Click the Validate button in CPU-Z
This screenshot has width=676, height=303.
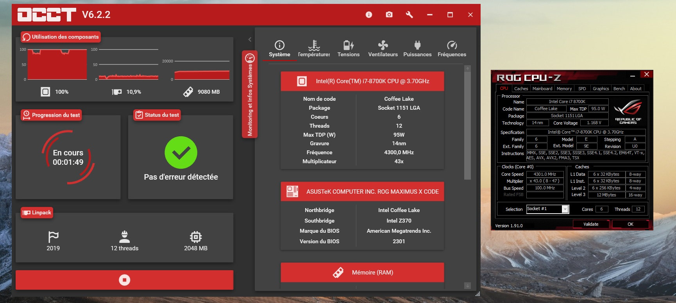coord(591,224)
